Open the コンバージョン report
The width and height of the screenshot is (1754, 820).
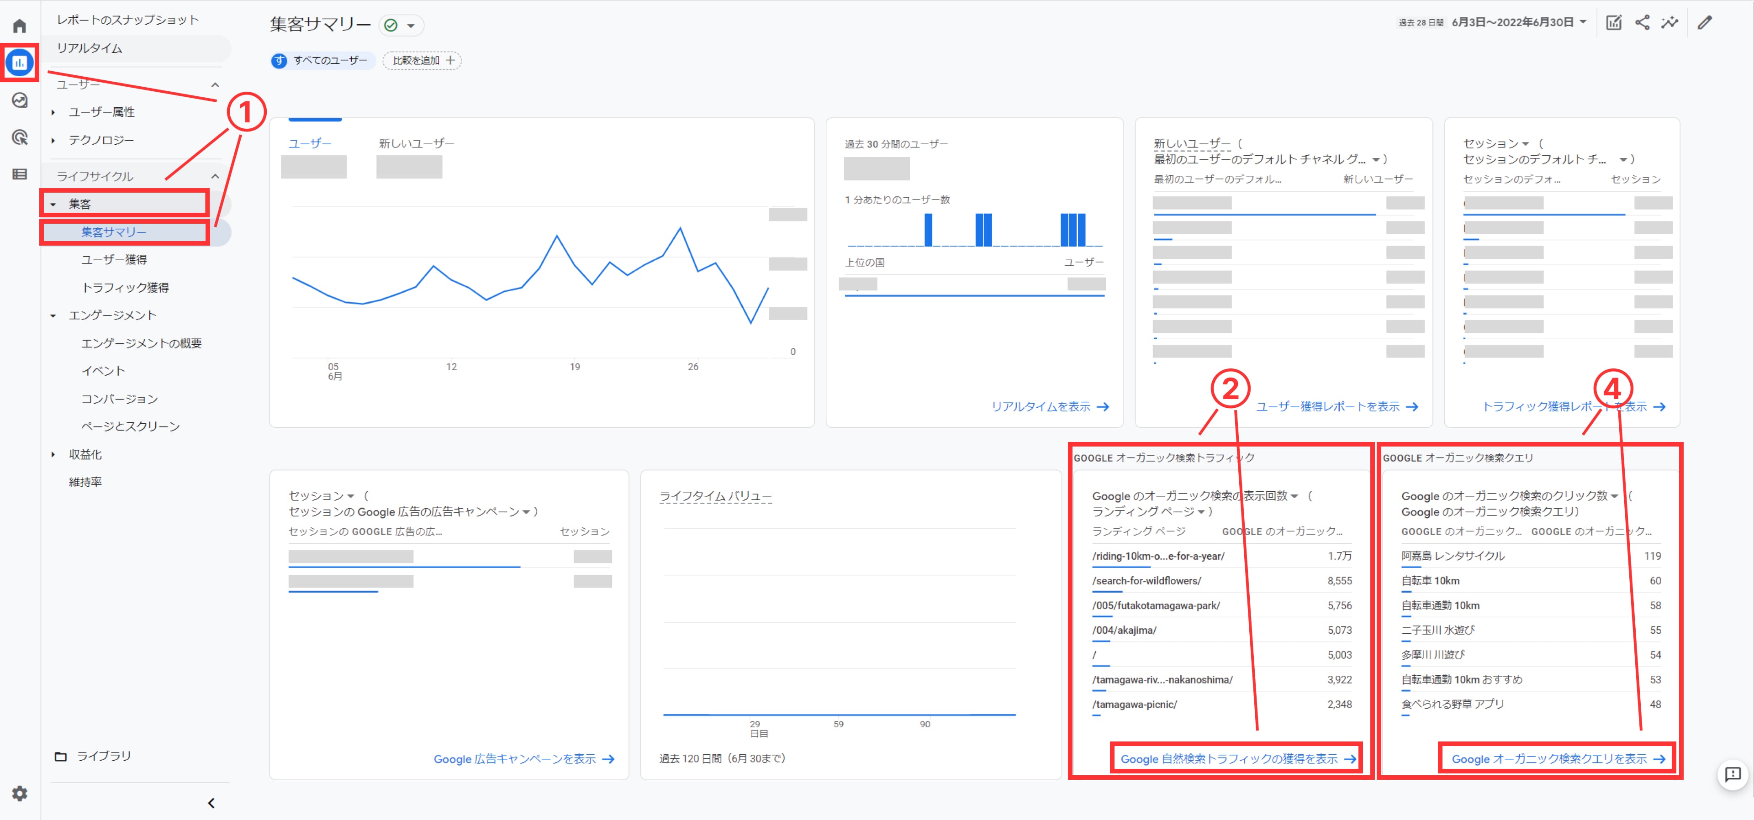(119, 399)
